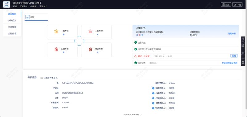The image size is (247, 117).
Task: Toggle the 仅显示有值字段 checkbox
Action: [42, 77]
